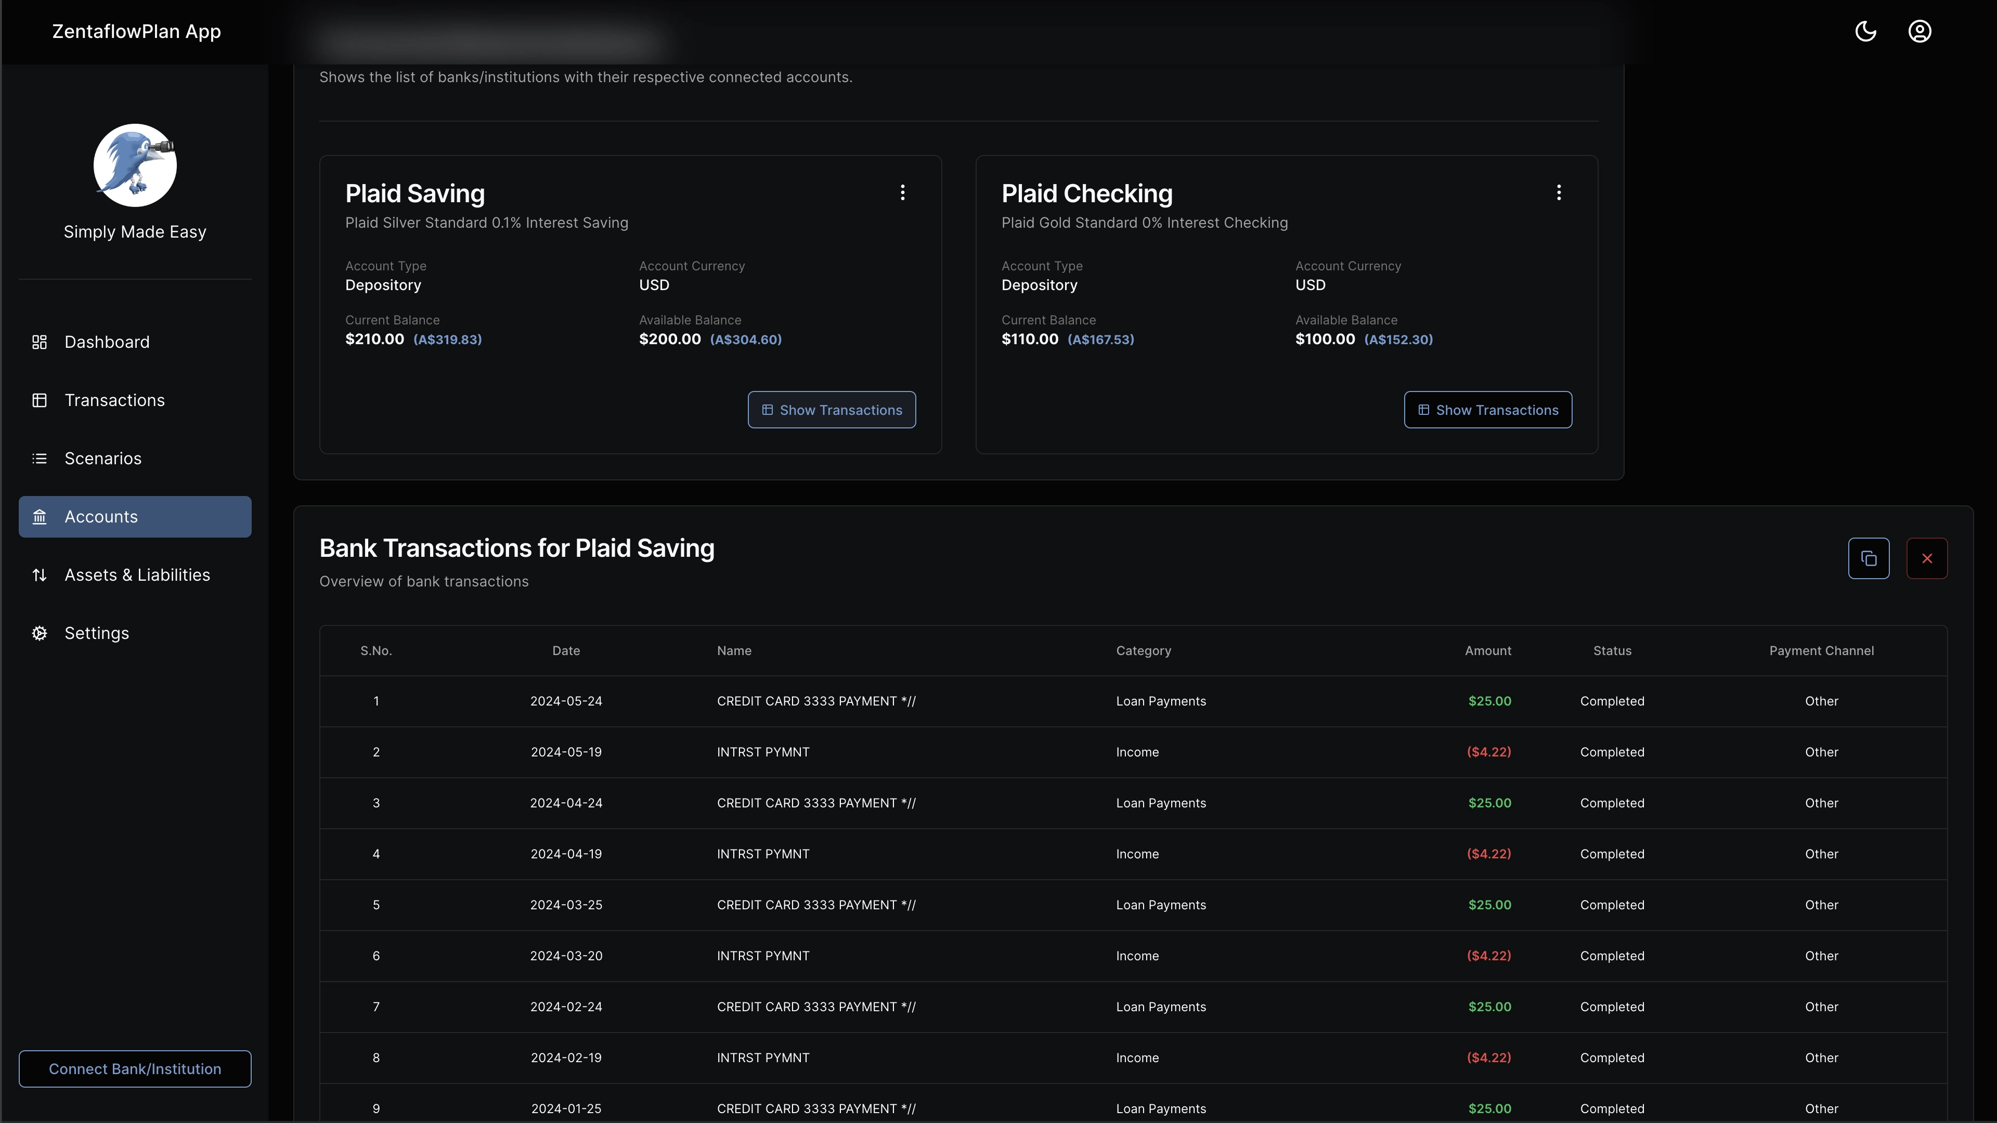This screenshot has height=1123, width=1997.
Task: Select the Transactions table icon in sidebar
Action: coord(40,400)
